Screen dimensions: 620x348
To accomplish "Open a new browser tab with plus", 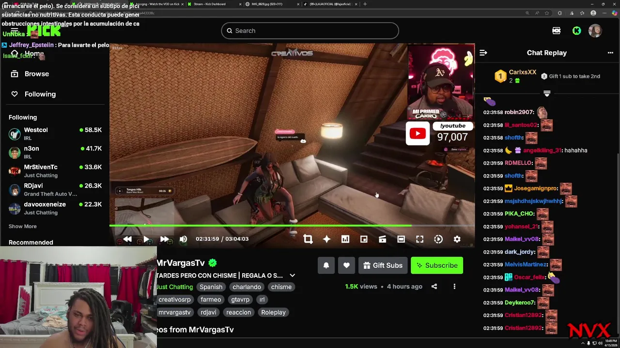I will (365, 4).
